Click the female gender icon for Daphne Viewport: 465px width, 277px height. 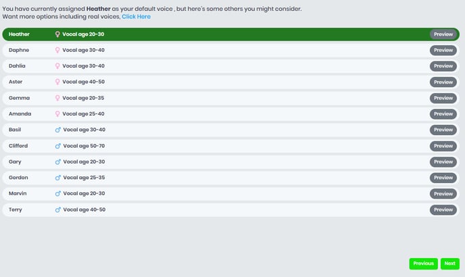tap(57, 50)
